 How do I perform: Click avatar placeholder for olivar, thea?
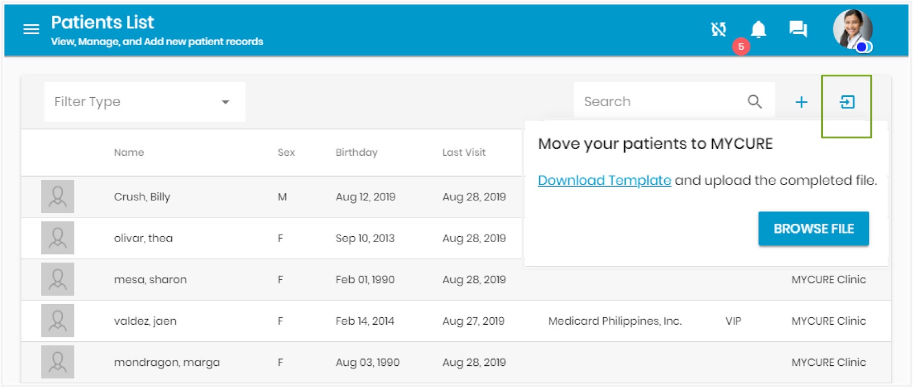point(58,238)
